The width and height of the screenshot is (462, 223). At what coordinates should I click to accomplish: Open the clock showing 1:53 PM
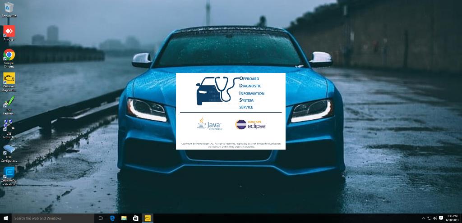(x=452, y=218)
